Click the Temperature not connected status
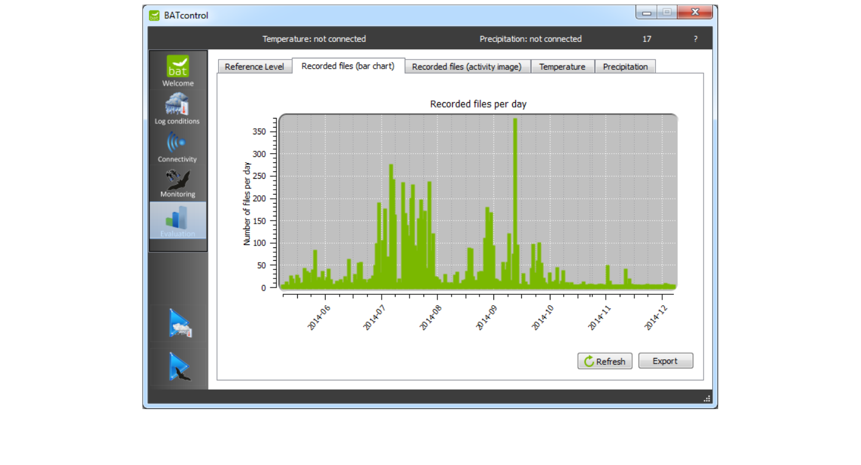This screenshot has width=861, height=465. click(314, 39)
